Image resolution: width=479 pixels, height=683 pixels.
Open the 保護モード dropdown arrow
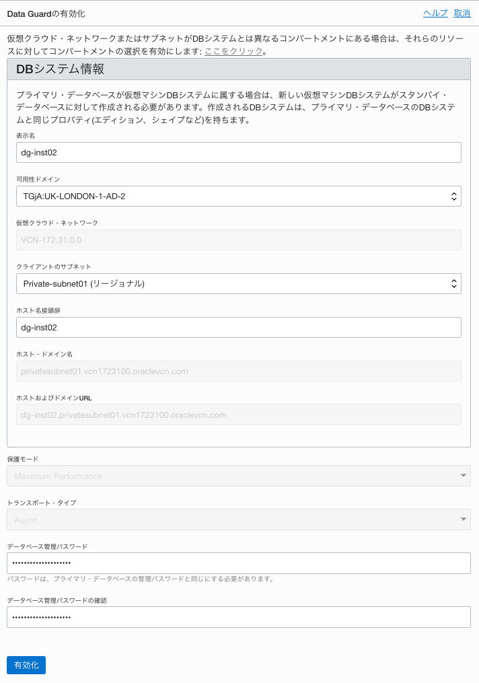[463, 476]
